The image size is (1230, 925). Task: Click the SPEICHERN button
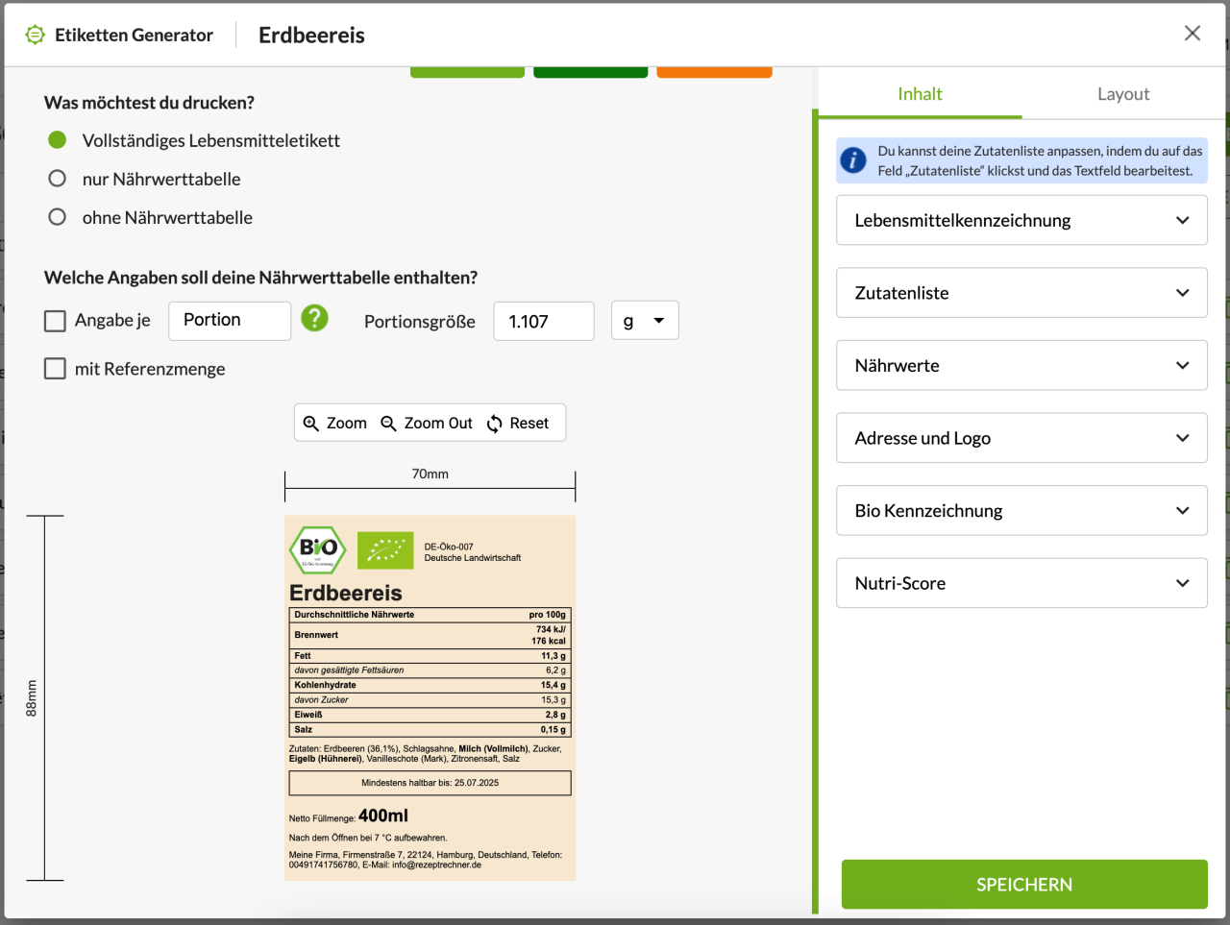tap(1023, 884)
